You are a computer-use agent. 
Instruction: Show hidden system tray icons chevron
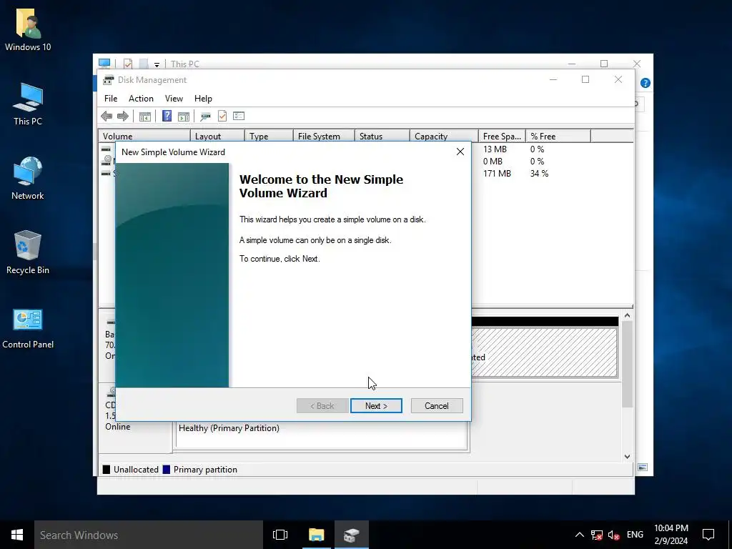click(x=579, y=535)
